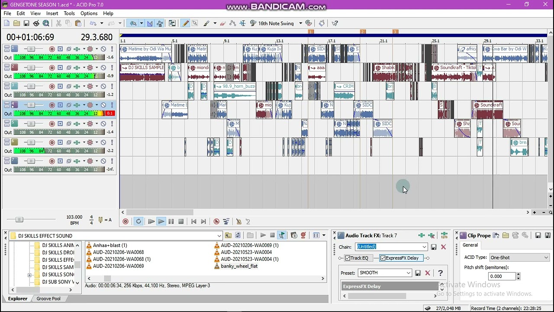Image resolution: width=554 pixels, height=312 pixels.
Task: Start Preview of selected Explorer file
Action: click(263, 235)
